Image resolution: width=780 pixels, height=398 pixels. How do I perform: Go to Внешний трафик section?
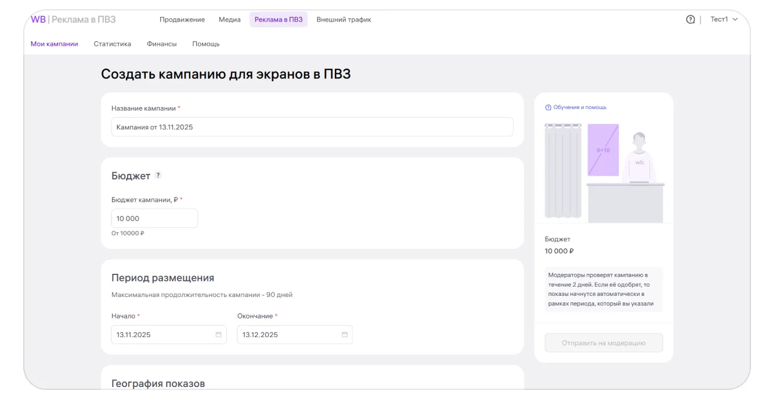click(x=344, y=19)
